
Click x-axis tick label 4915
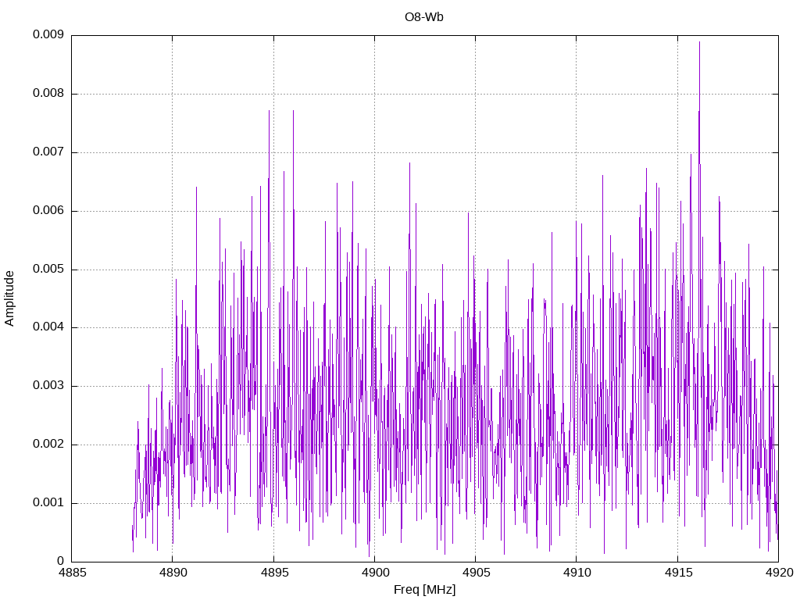pyautogui.click(x=677, y=573)
